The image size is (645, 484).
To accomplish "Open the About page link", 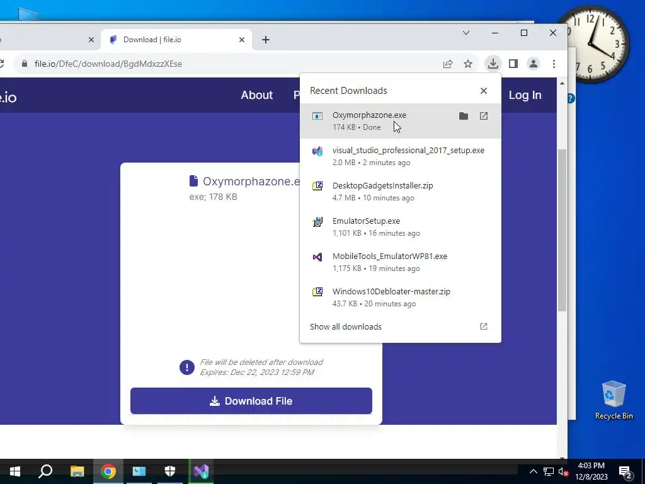I will click(257, 95).
